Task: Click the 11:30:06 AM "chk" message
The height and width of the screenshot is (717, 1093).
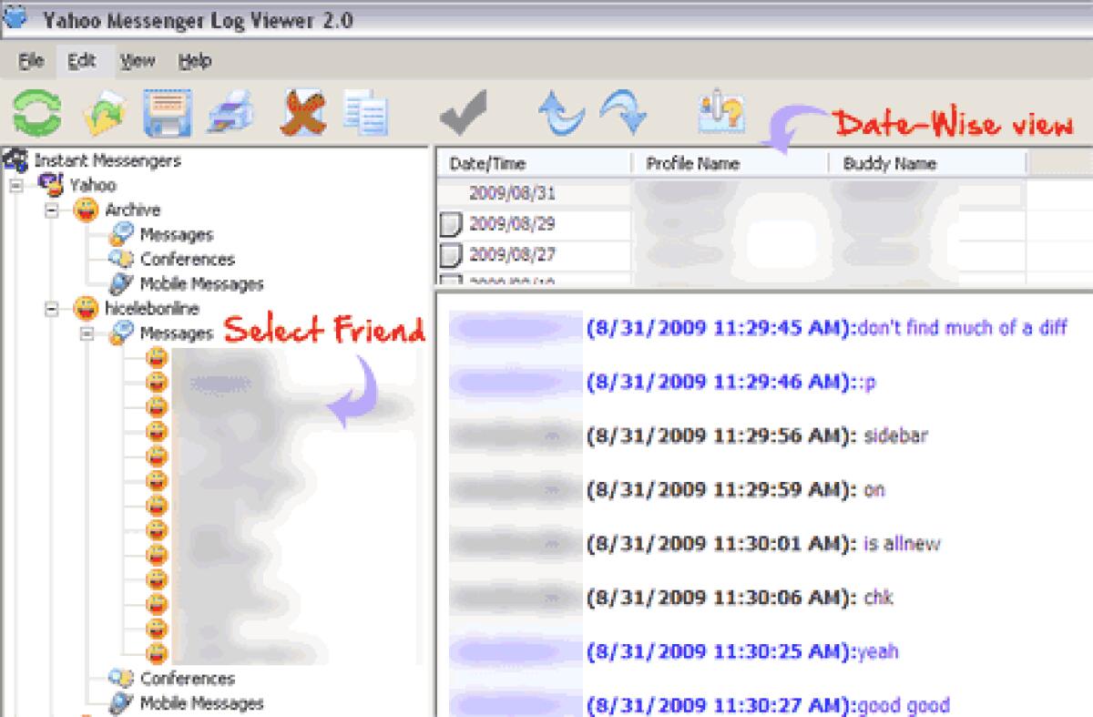Action: 878,598
